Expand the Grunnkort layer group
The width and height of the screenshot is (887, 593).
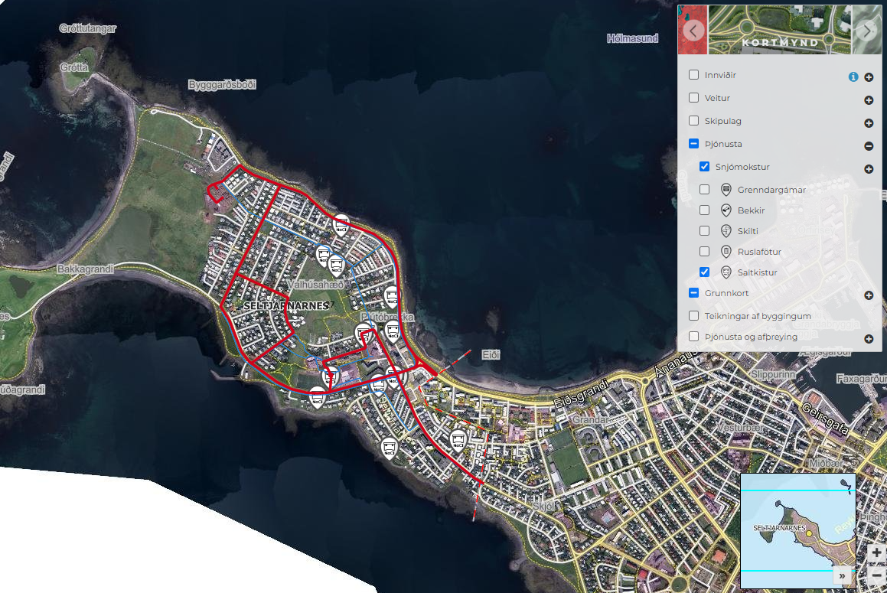[869, 295]
